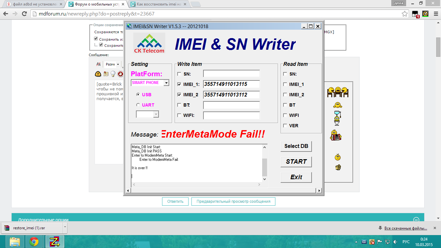Open forum font size Размер dropdown
Screen dimensions: 441x248
tap(112, 64)
